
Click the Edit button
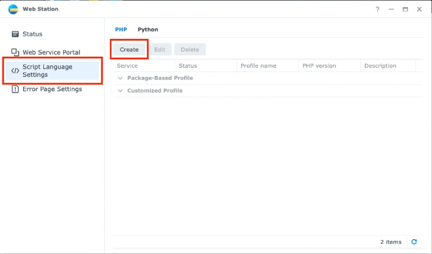(160, 49)
